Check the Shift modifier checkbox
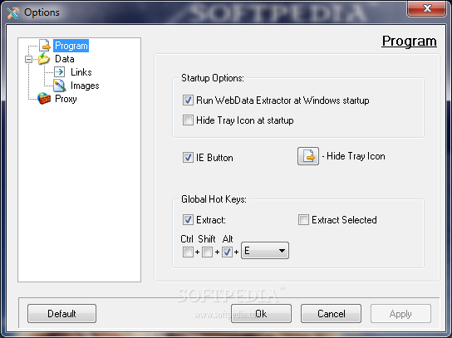Viewport: 452px width, 338px height. click(207, 252)
